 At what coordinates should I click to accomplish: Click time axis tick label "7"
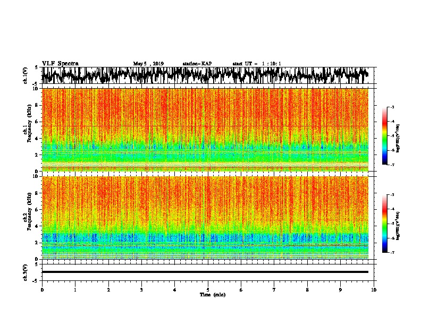pos(274,290)
